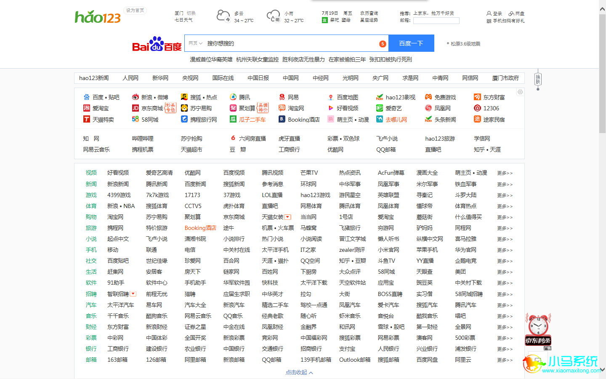Viewport: 606px width, 379px height.
Task: Open the Booking酒店 icon link
Action: click(282, 119)
